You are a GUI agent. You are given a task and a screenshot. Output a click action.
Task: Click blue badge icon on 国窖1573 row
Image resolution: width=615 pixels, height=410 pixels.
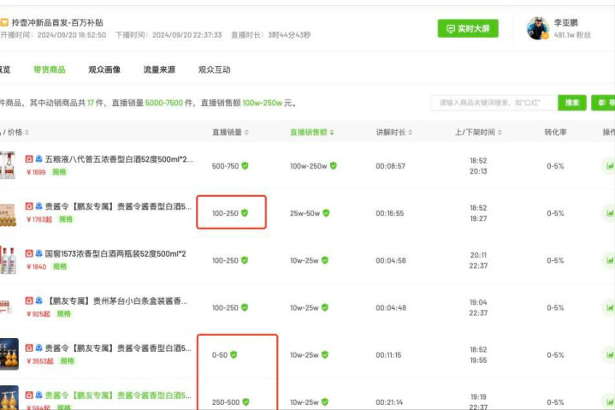[x=38, y=253]
